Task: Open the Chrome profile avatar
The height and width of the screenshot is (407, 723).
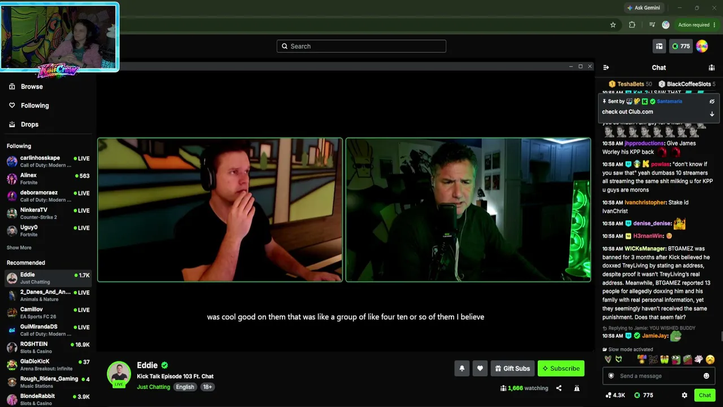Action: (665, 25)
